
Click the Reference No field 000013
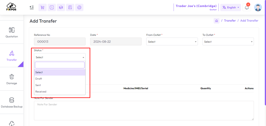(x=60, y=41)
